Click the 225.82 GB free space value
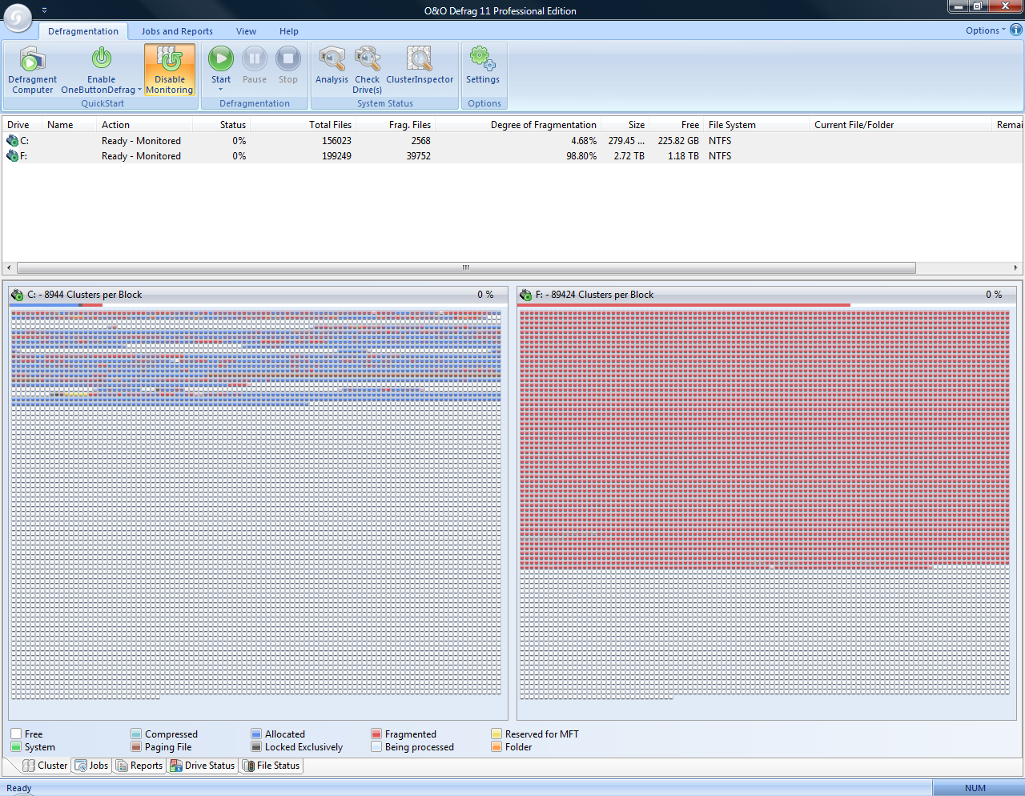The height and width of the screenshot is (796, 1025). [x=678, y=141]
